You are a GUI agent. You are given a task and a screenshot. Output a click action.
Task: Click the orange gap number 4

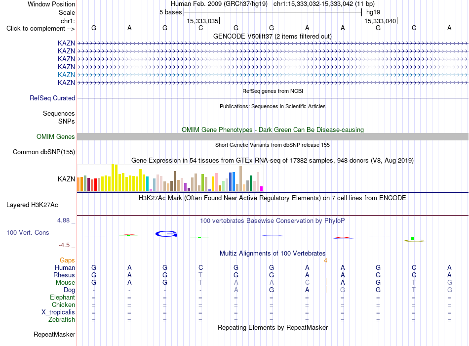(x=325, y=260)
